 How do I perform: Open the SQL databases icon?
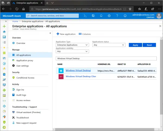[x=4, y=74]
